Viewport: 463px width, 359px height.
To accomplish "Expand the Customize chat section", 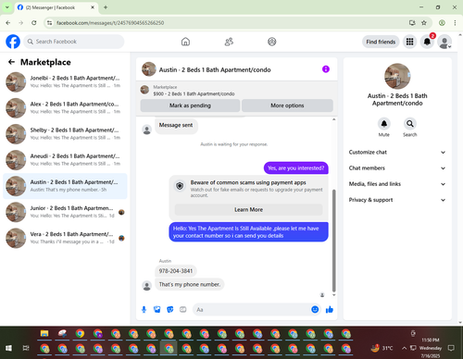I will click(x=397, y=152).
